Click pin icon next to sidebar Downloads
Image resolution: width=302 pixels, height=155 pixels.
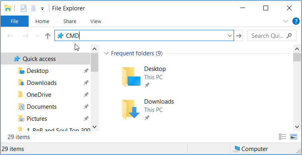pos(86,83)
